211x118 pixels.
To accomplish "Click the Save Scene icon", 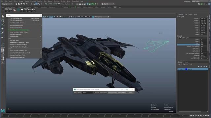I will tap(21, 4).
